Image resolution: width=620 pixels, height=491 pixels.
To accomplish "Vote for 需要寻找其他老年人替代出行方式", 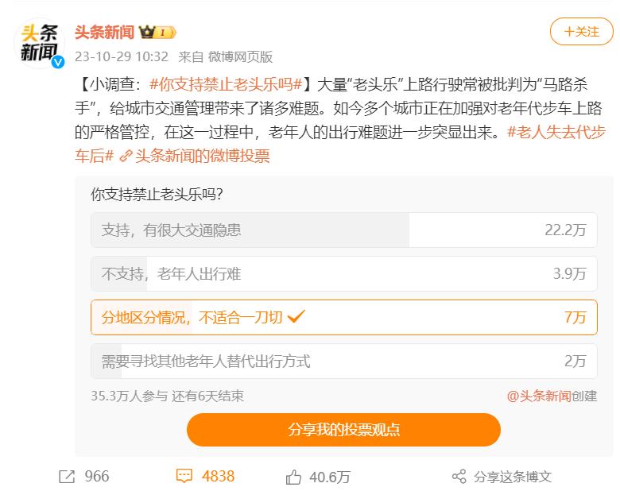I will 343,361.
